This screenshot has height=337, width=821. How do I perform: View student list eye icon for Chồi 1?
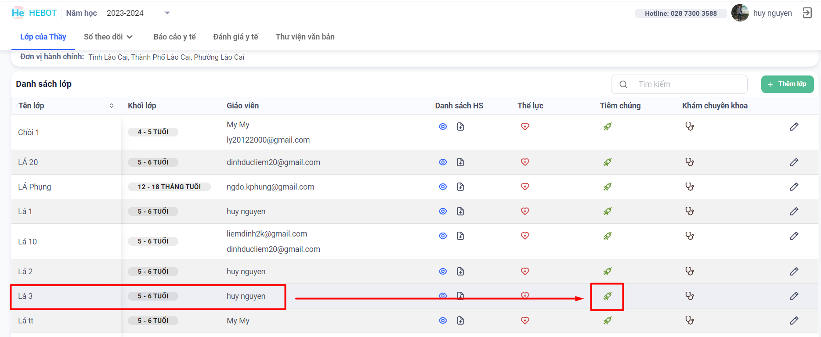[443, 127]
